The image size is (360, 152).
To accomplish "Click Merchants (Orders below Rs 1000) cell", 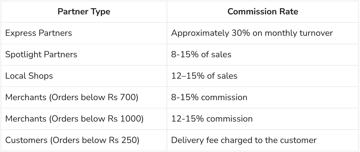I will click(x=84, y=119).
